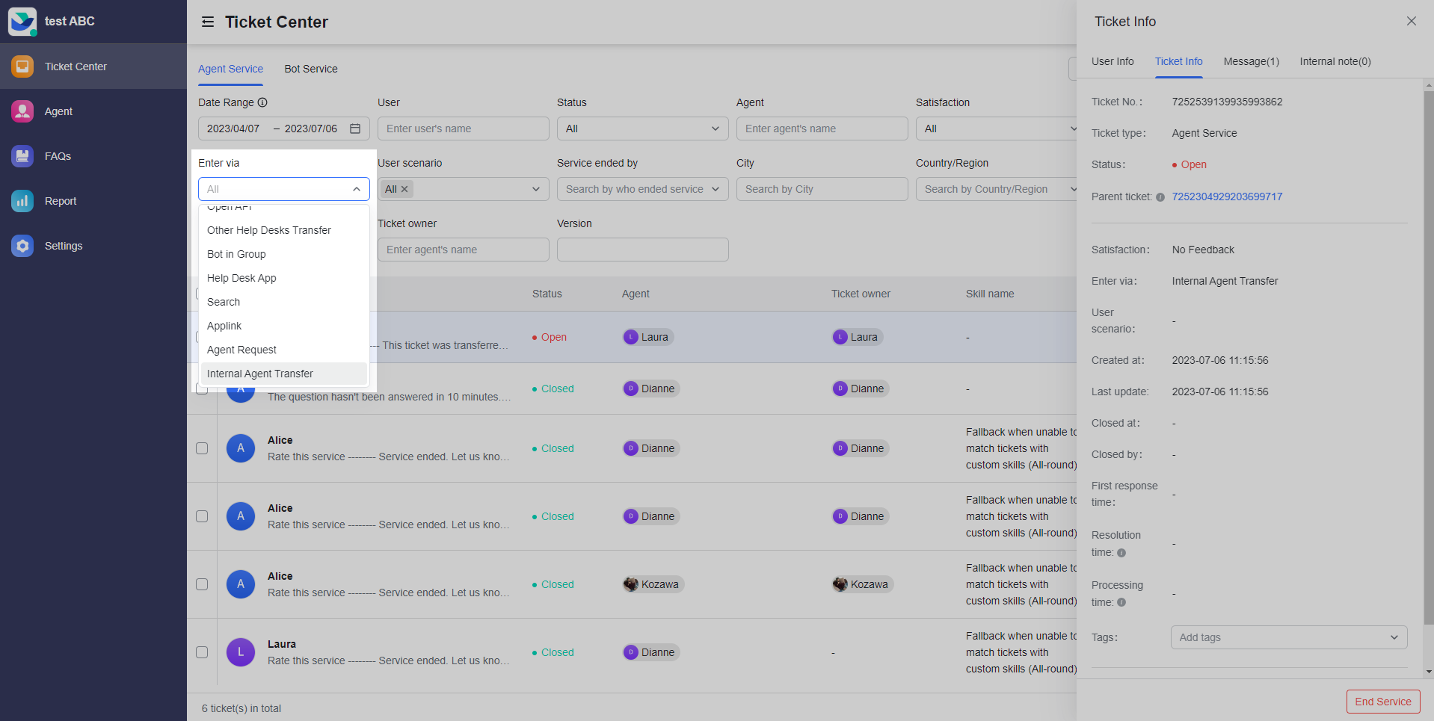Click the Parent ticket info icon

[x=1160, y=197]
